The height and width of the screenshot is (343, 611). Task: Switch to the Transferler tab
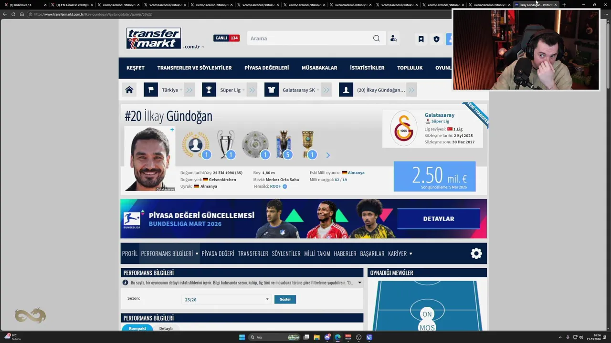(253, 253)
